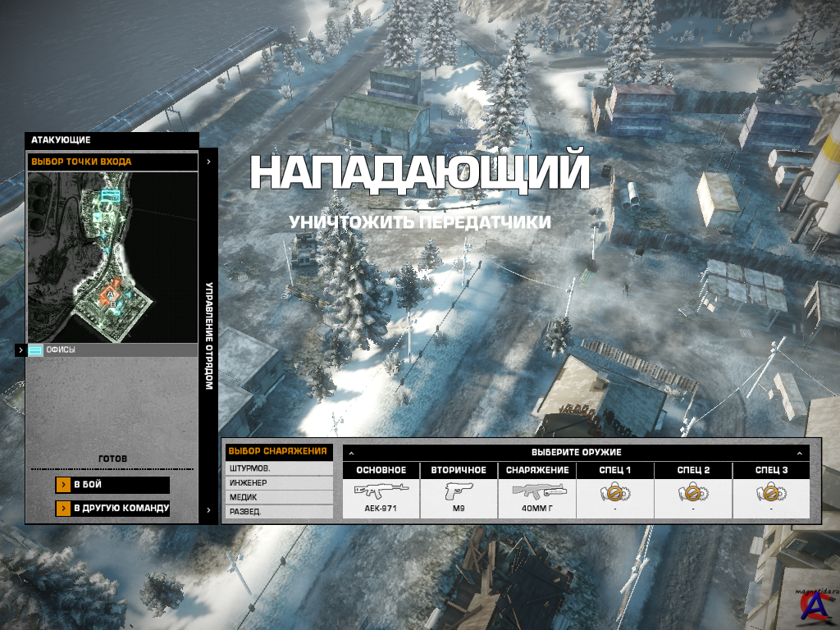Pick the cyan base spawn rectangle on minimap
Image resolution: width=840 pixels, height=630 pixels.
(x=111, y=195)
